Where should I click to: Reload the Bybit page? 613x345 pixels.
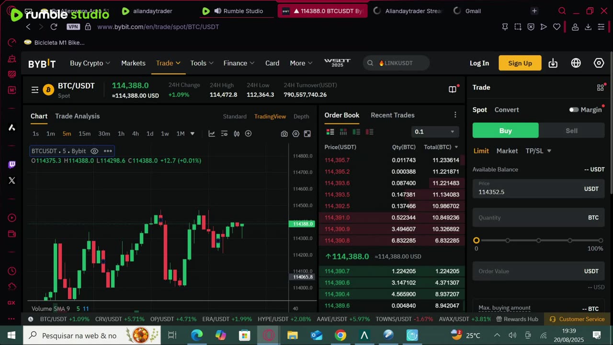click(x=54, y=27)
